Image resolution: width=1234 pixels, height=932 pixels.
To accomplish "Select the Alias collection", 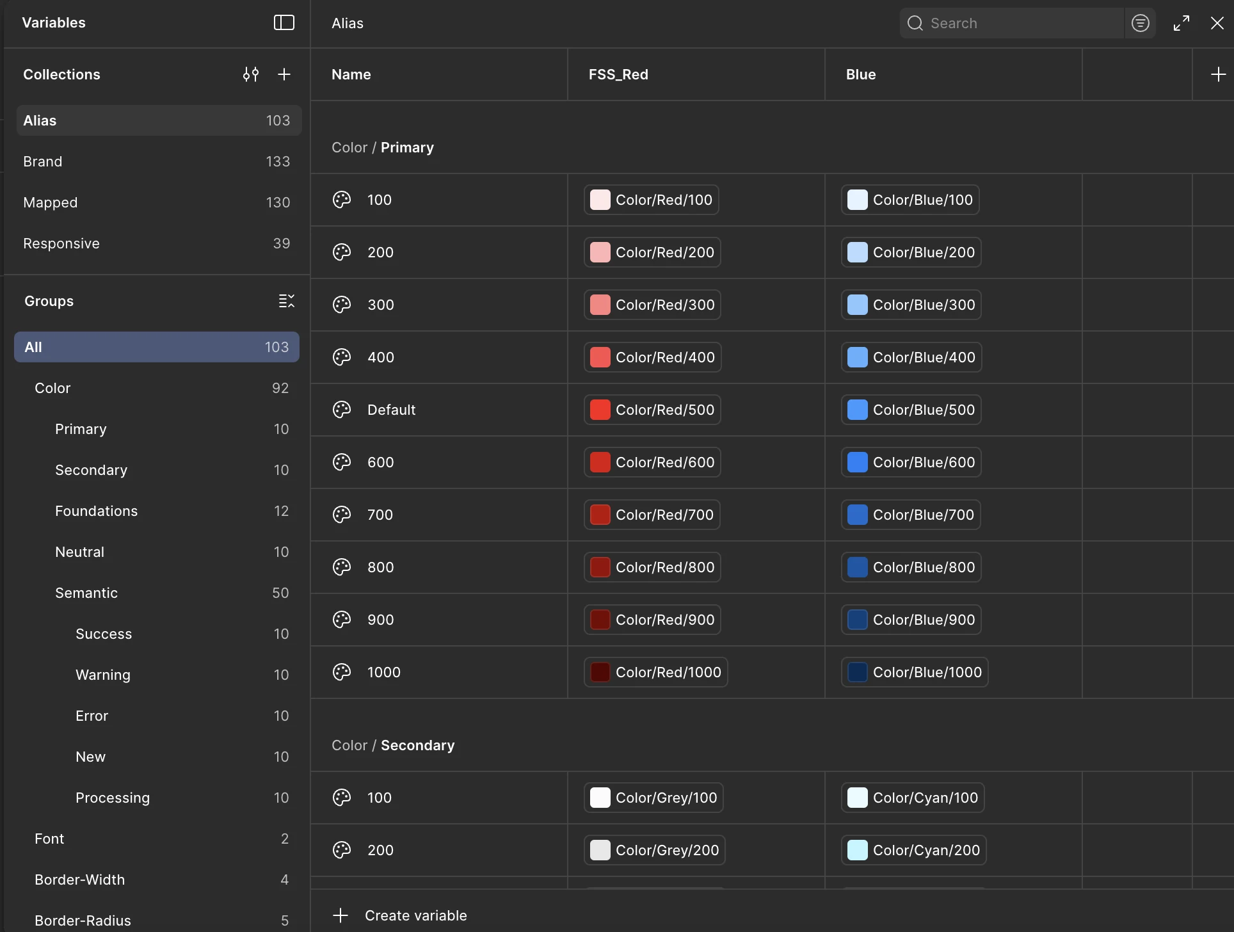I will coord(159,120).
